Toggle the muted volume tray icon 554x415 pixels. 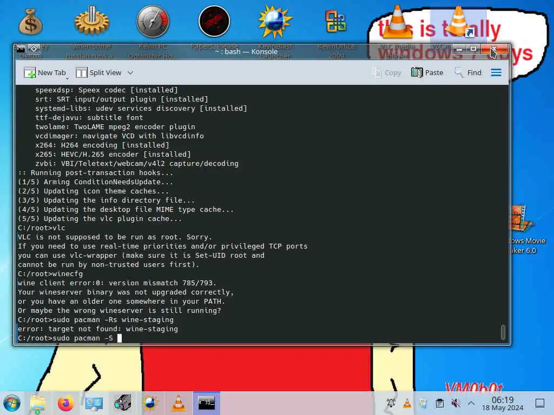click(456, 403)
